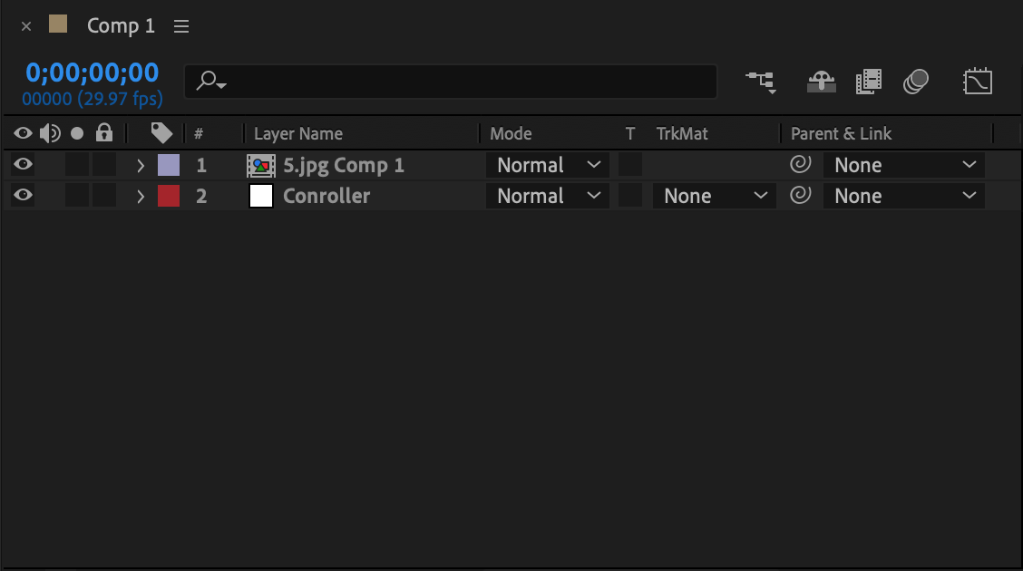Open Parent dropdown for 5.jpg Comp 1
Viewport: 1023px width, 571px height.
coord(903,165)
